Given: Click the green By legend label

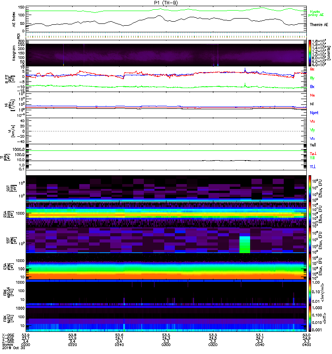Looking at the screenshot, I should (x=312, y=78).
